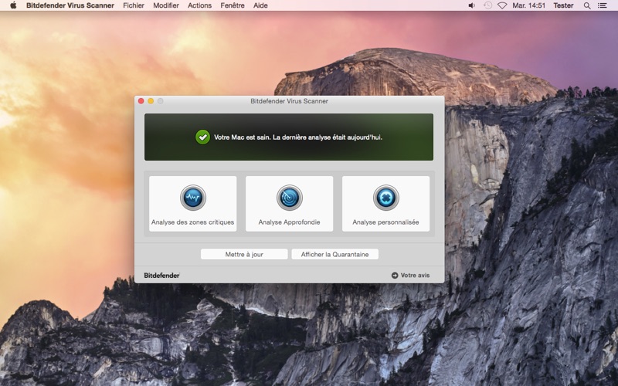Open the Fenêtre menu
The width and height of the screenshot is (618, 386).
coord(233,5)
